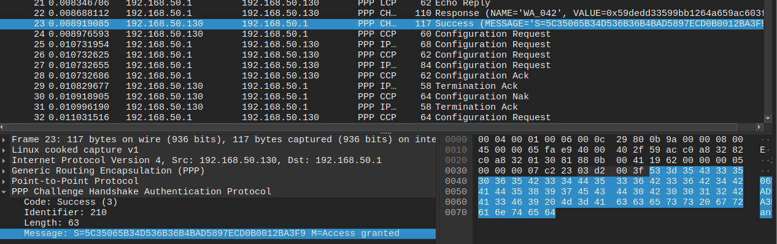
Task: Click the pane splitter handle dots
Action: [x=386, y=132]
